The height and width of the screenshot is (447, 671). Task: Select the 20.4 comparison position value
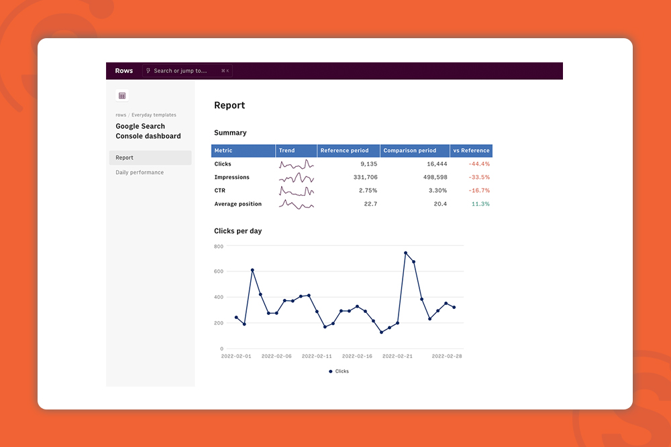coord(440,204)
